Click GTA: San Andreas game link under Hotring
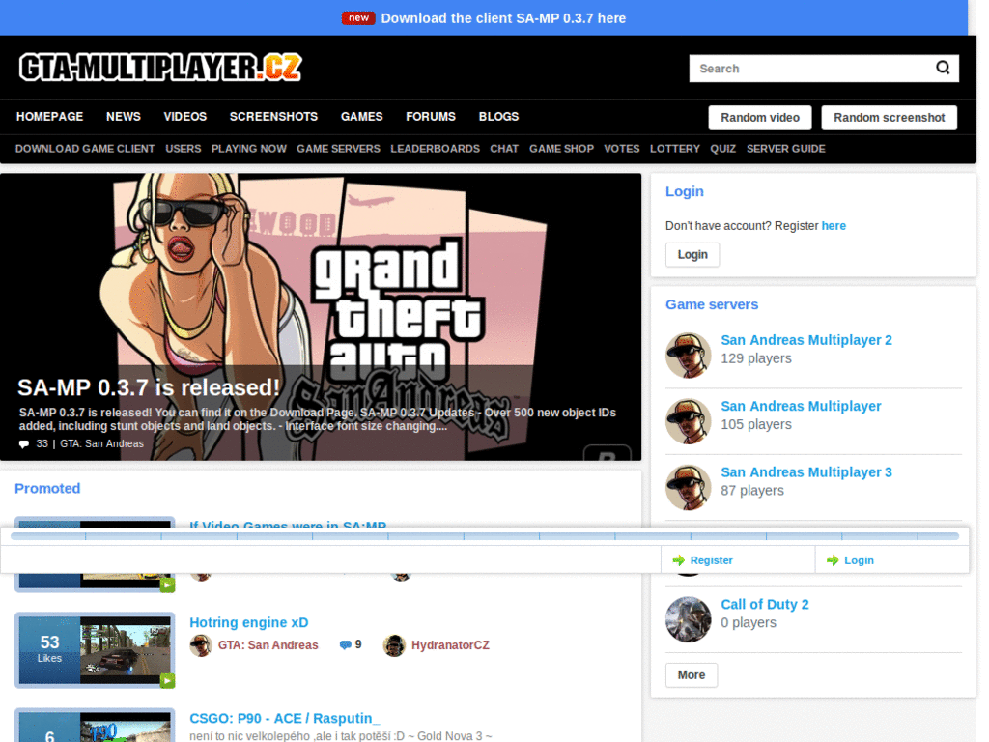The width and height of the screenshot is (989, 742). coord(268,645)
